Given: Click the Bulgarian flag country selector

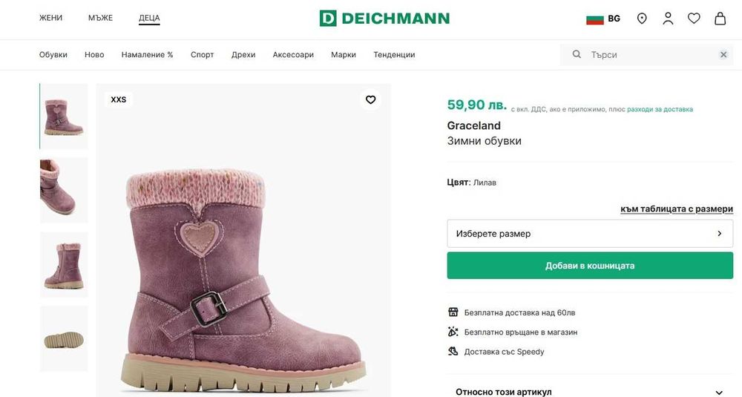Looking at the screenshot, I should (x=603, y=19).
